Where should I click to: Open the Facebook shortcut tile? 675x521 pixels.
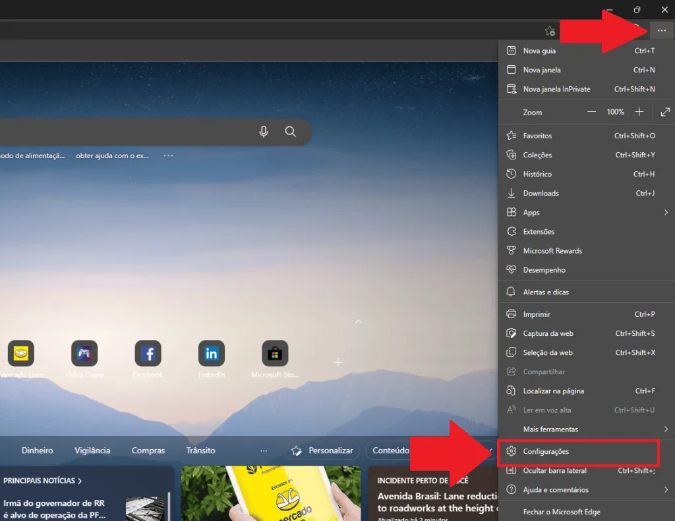(x=148, y=354)
